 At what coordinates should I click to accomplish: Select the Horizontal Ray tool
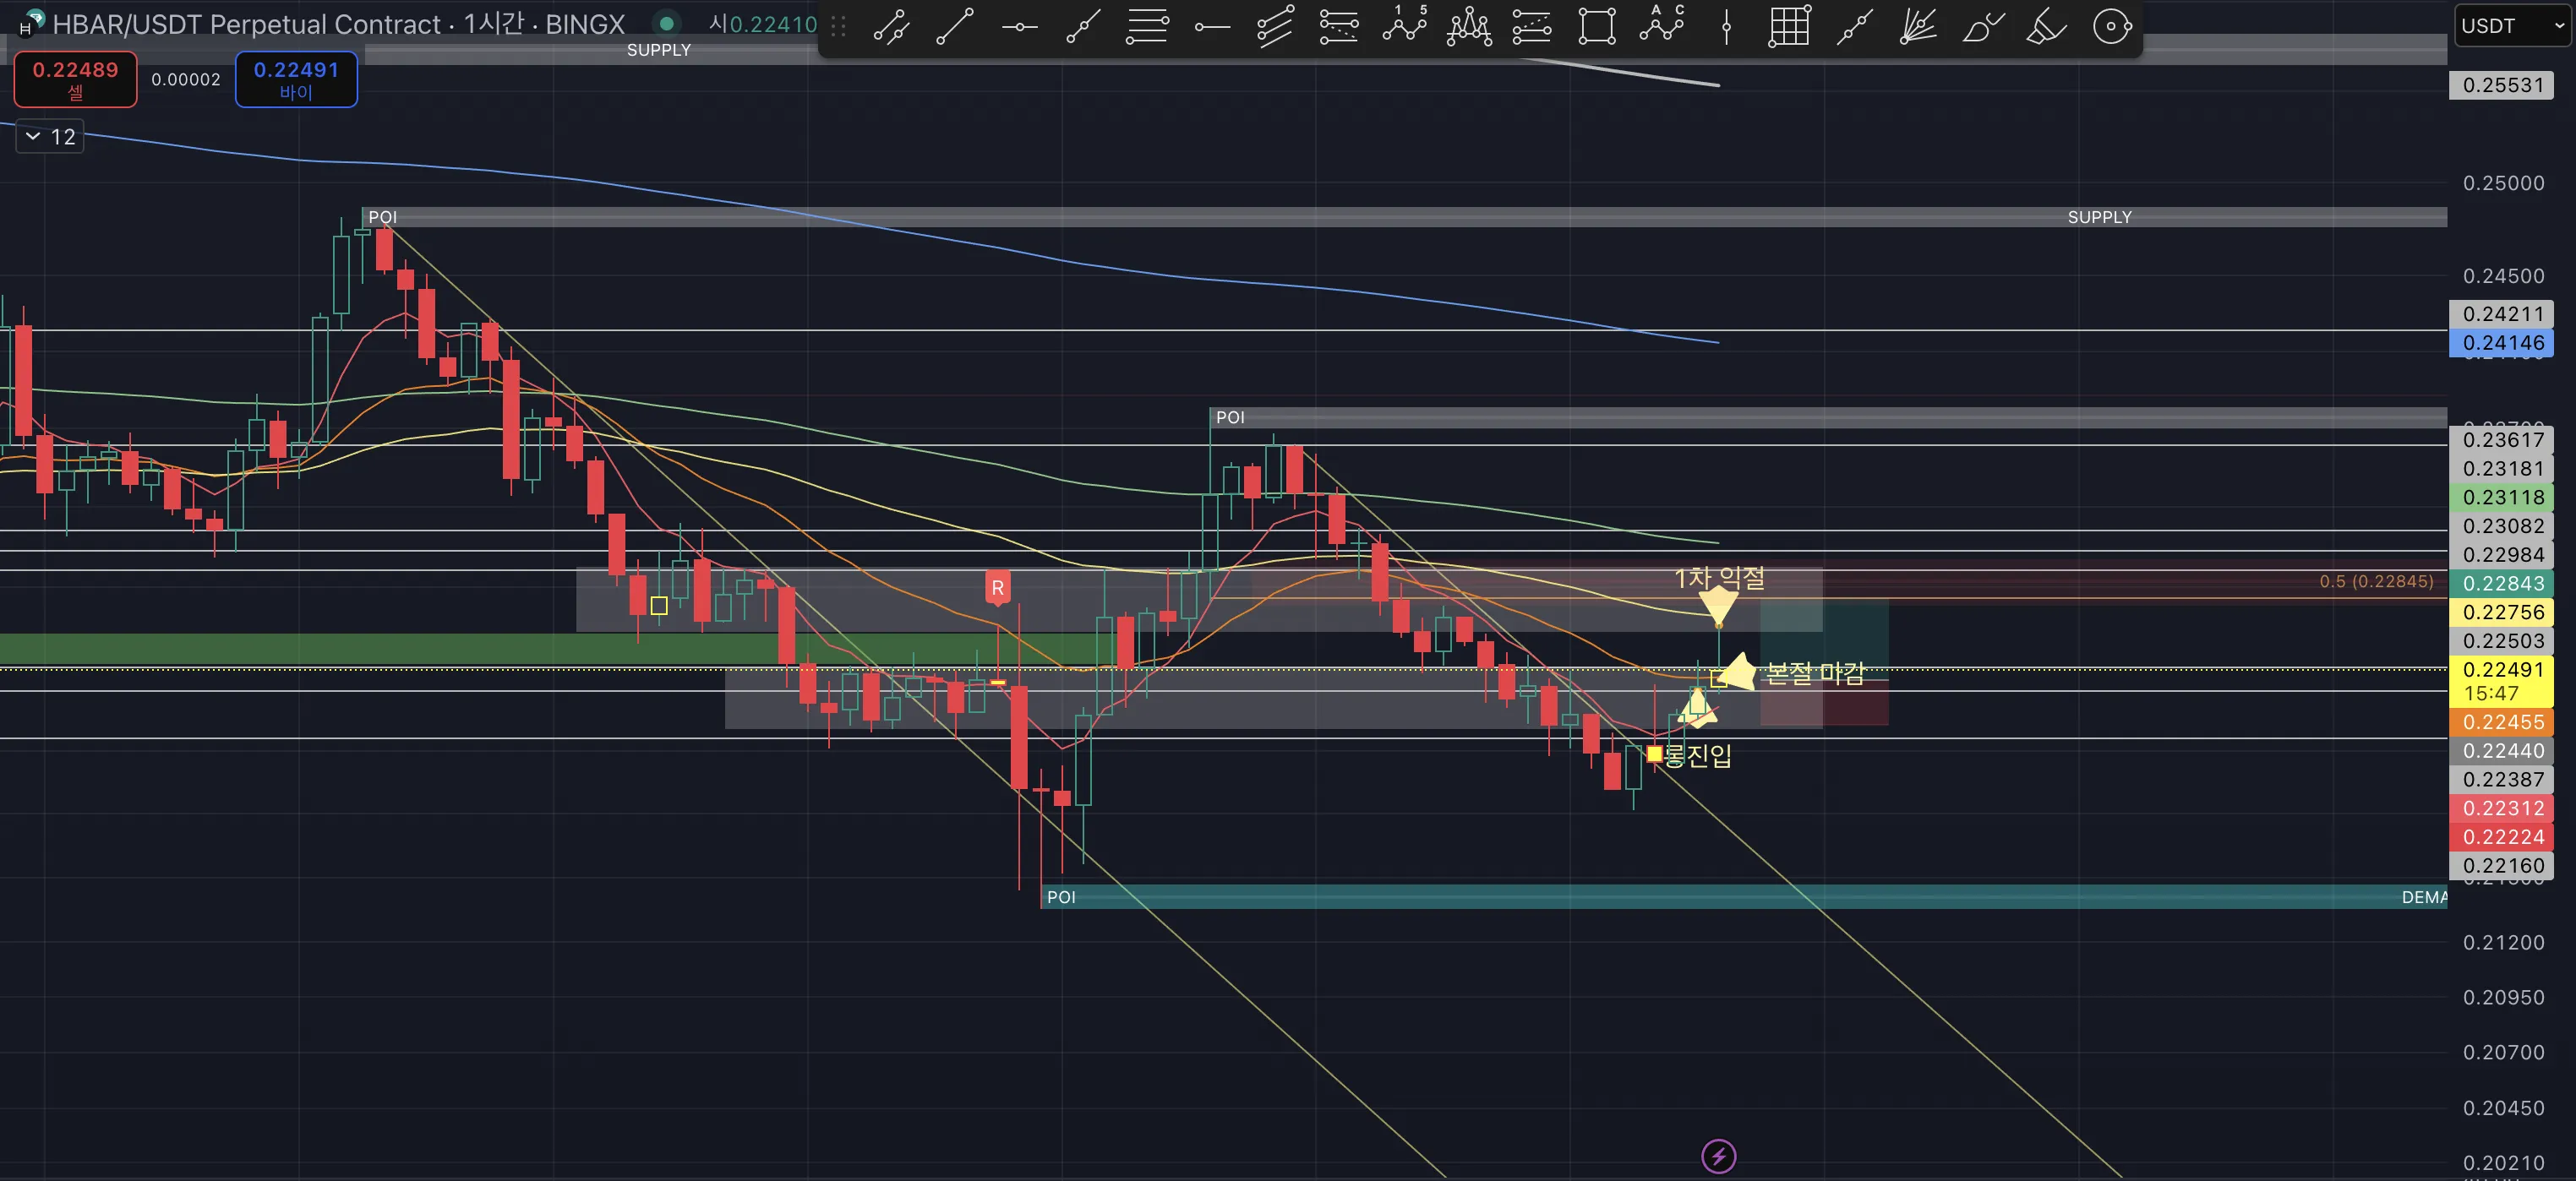click(1211, 26)
